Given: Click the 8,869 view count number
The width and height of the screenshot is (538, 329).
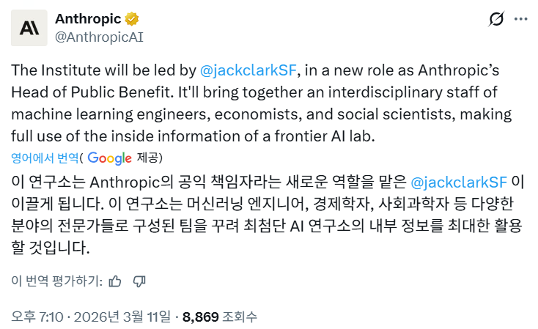Looking at the screenshot, I should coord(200,317).
